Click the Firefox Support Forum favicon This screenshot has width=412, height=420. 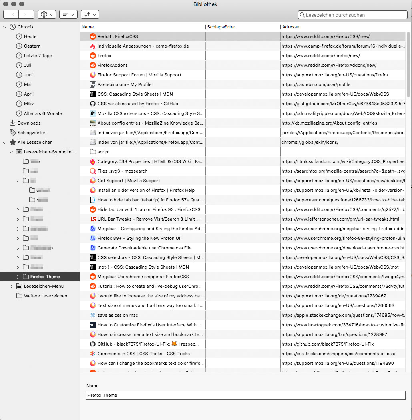92,75
